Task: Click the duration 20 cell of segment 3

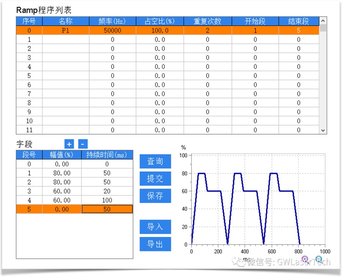Action: (x=107, y=191)
